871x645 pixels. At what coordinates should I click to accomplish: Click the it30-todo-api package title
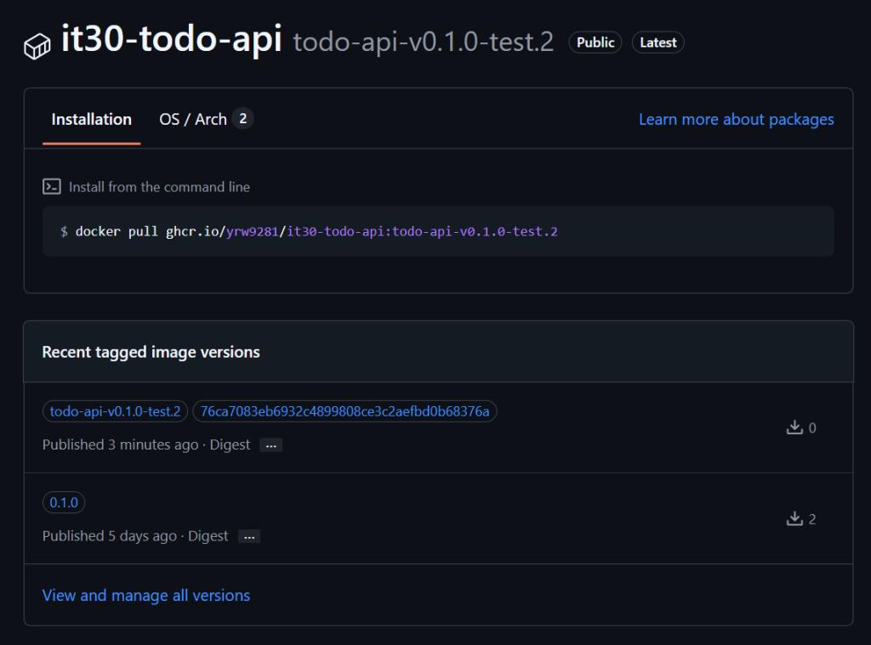[172, 39]
